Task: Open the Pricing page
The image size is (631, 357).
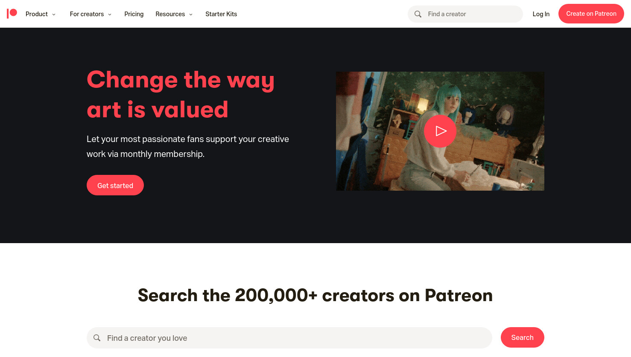Action: pyautogui.click(x=134, y=14)
